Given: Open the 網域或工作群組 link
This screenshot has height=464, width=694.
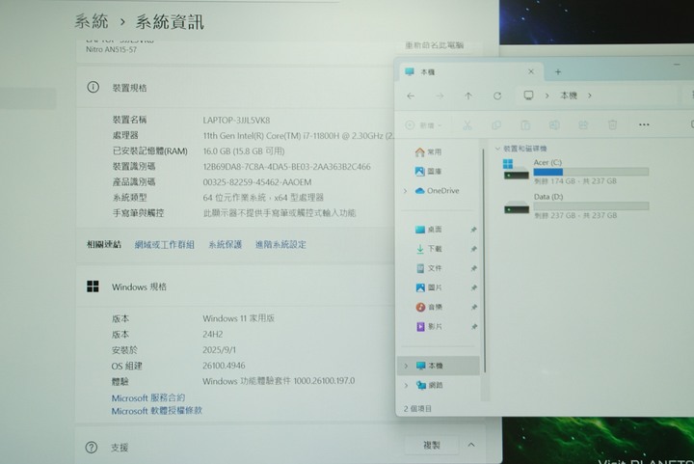Looking at the screenshot, I should click(x=164, y=245).
